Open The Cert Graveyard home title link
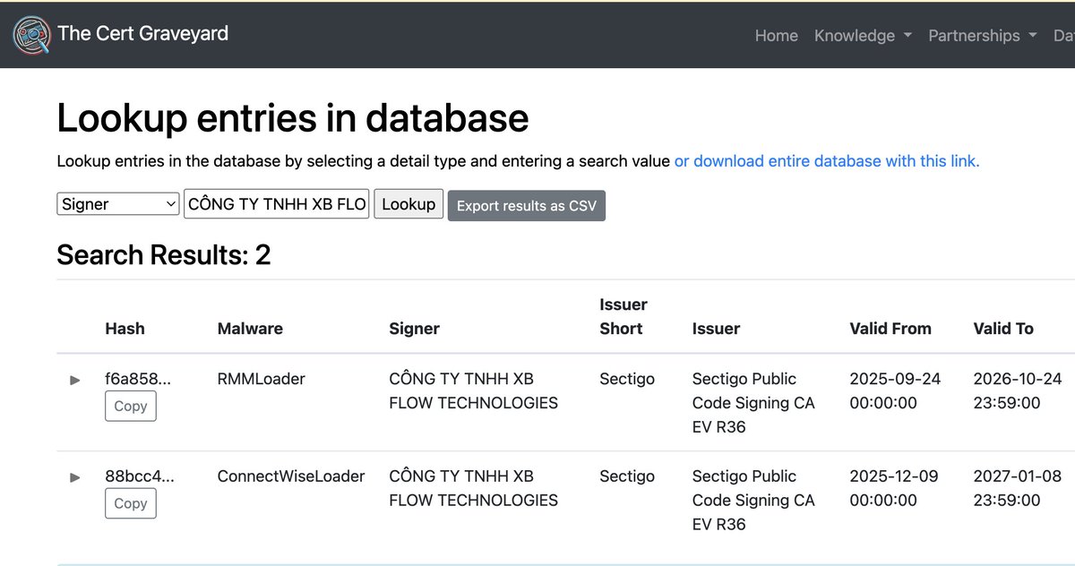 143,34
